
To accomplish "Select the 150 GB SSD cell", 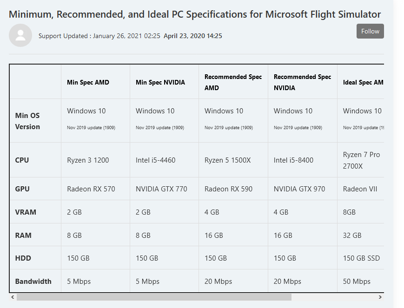I will [x=361, y=258].
